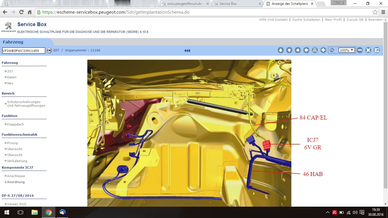Open the Klappdach function link
Image resolution: width=388 pixels, height=218 pixels.
15,124
